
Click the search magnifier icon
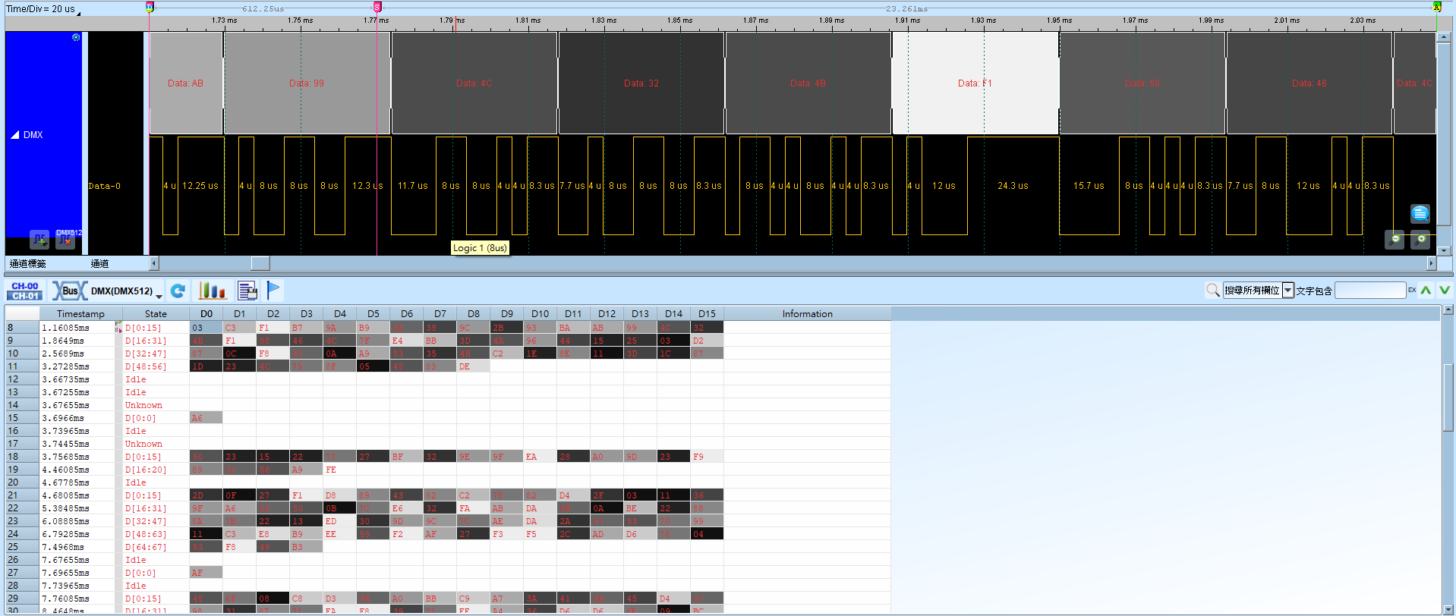click(1213, 290)
